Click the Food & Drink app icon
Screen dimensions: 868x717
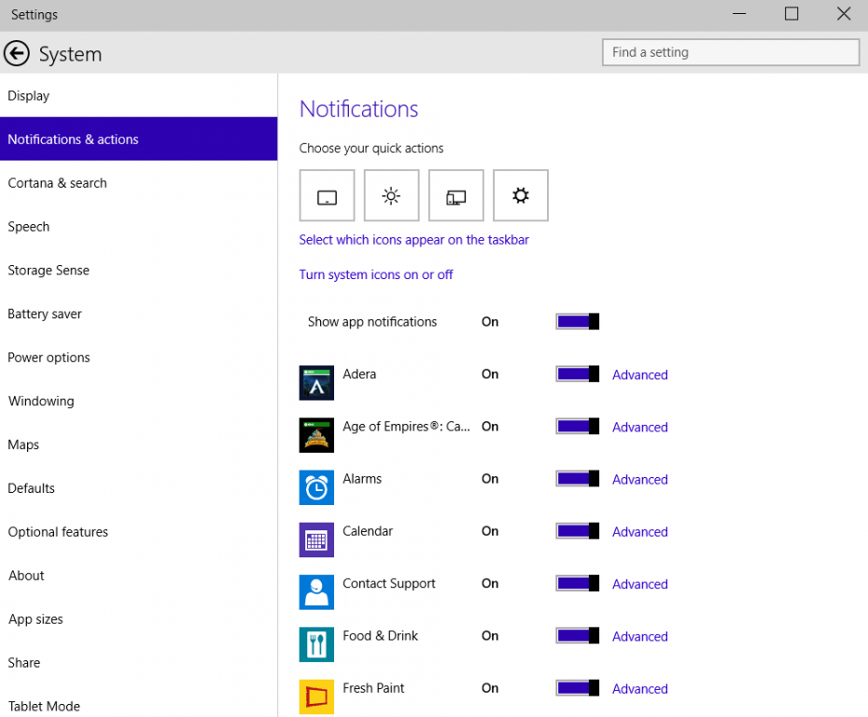coord(316,644)
